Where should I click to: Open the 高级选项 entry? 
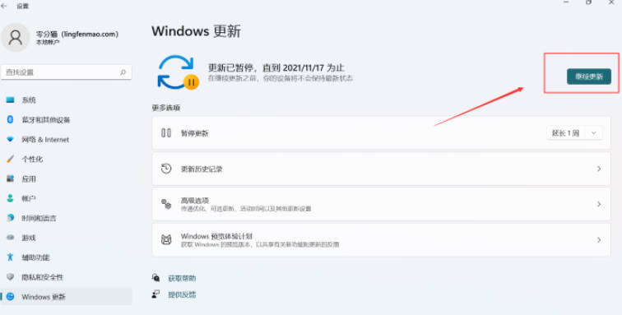click(x=381, y=204)
